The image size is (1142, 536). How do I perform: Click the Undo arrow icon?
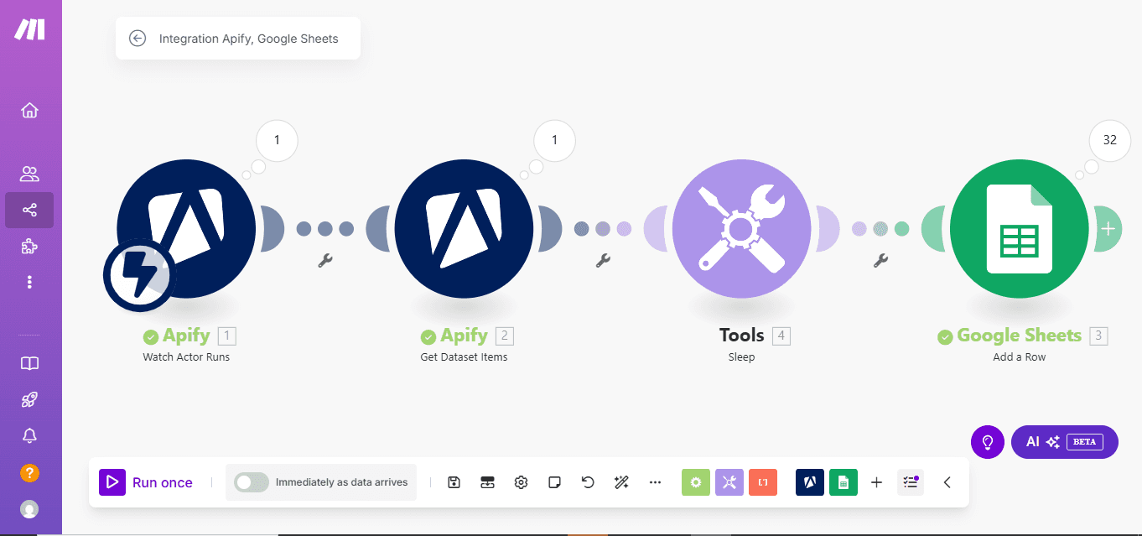coord(588,482)
